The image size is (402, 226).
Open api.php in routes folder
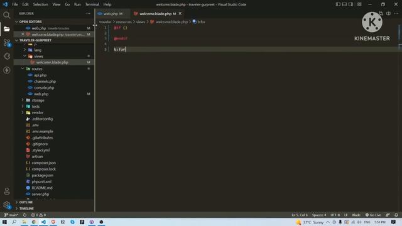click(x=40, y=75)
